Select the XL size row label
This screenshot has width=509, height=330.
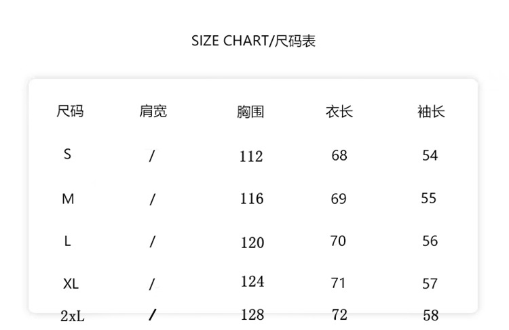coord(71,284)
